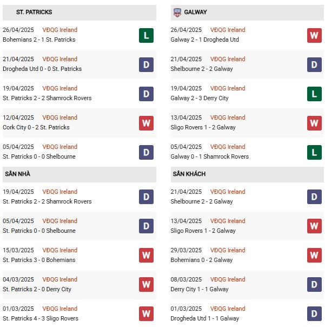This screenshot has width=325, height=327.
Task: Click W badge for Bohemians 0-2 Galway
Action: (x=314, y=255)
